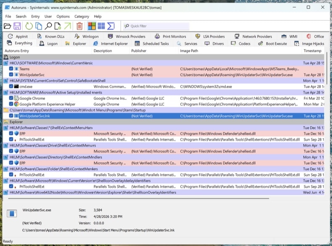Open the Help menu
This screenshot has height=246, width=332.
[x=97, y=16]
